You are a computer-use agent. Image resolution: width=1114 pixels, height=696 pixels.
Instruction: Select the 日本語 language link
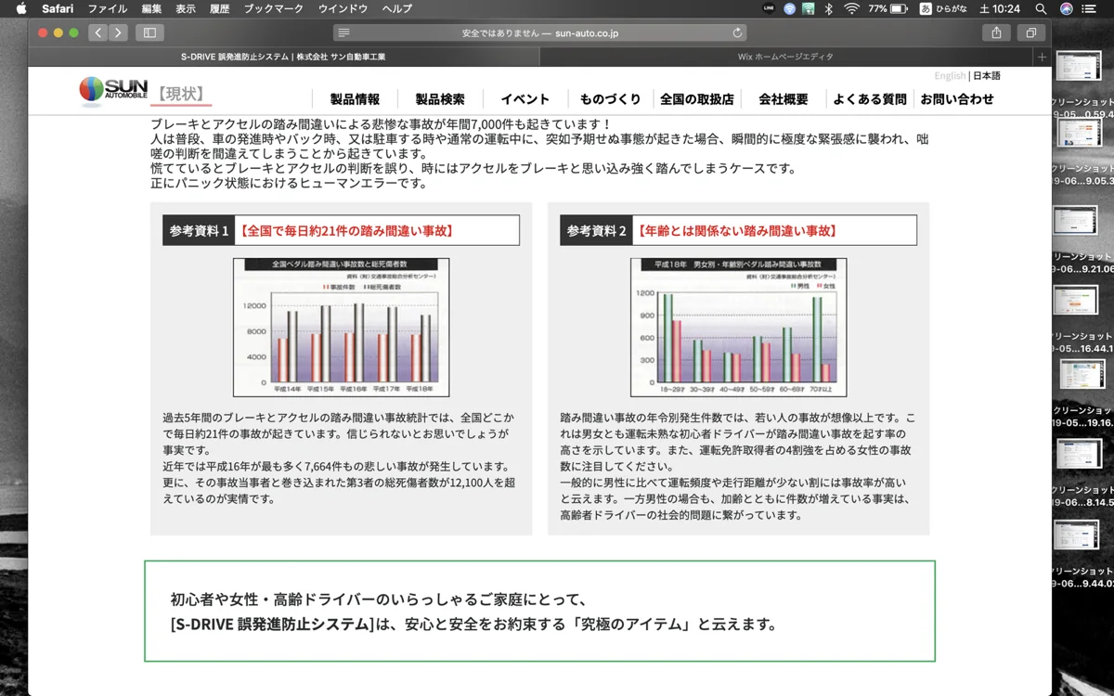tap(987, 76)
